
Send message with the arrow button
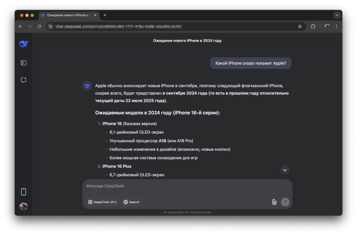coord(285,202)
